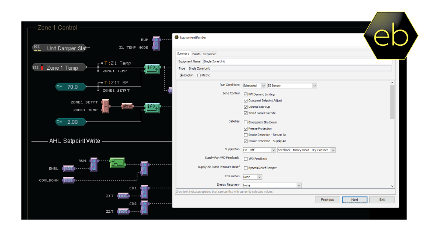This screenshot has height=241, width=428.
Task: Disable Smoke Detection - Supply Air
Action: (246, 141)
